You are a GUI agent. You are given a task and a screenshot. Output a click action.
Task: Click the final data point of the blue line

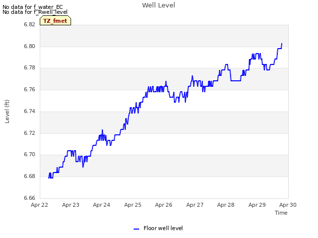click(x=282, y=44)
